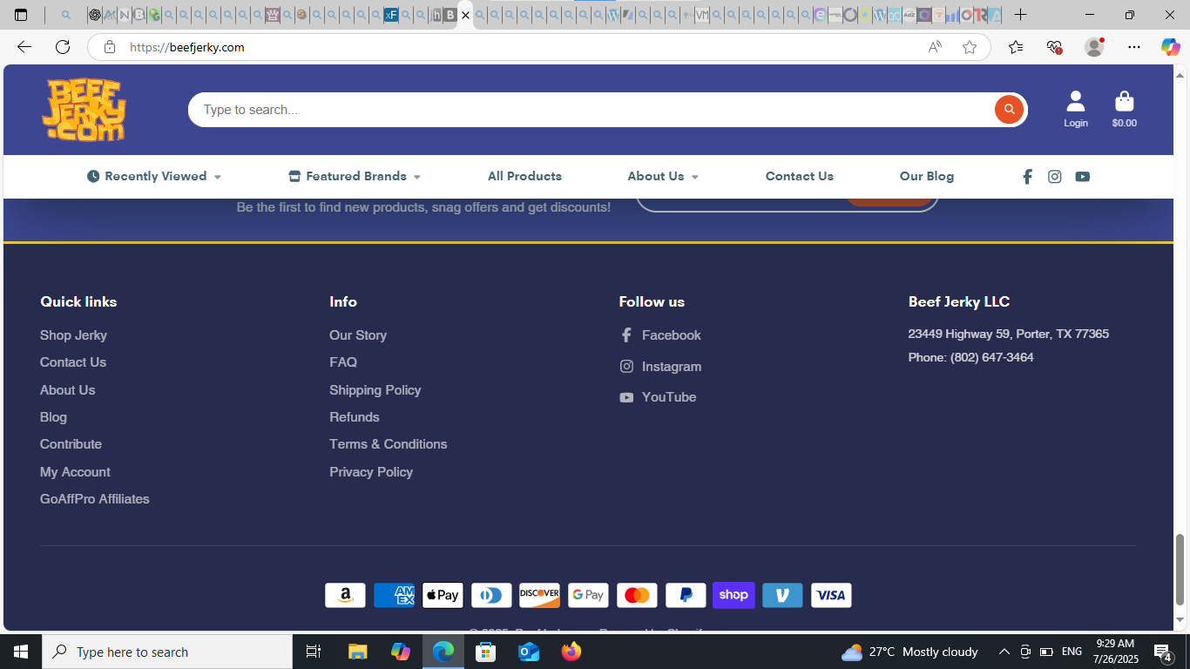The image size is (1190, 669).
Task: Open Firefox from taskbar
Action: (x=571, y=652)
